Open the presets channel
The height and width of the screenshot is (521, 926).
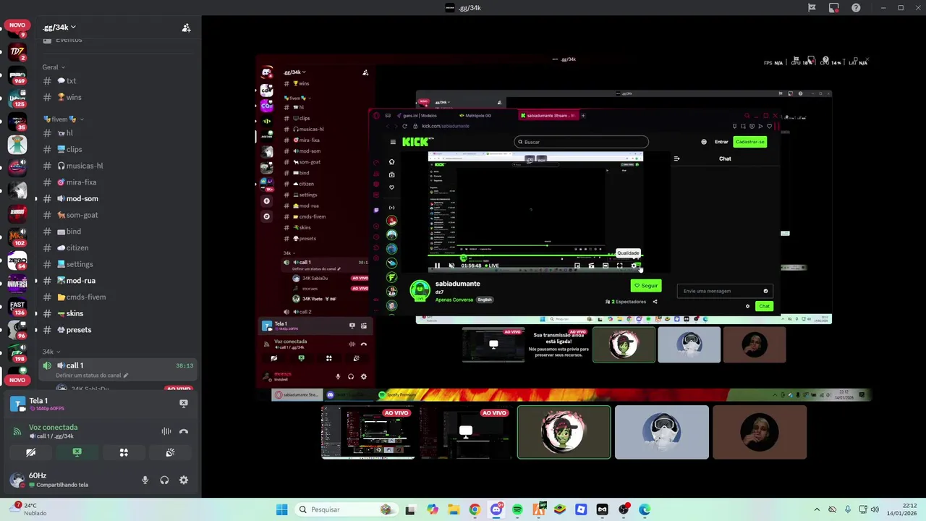117,330
